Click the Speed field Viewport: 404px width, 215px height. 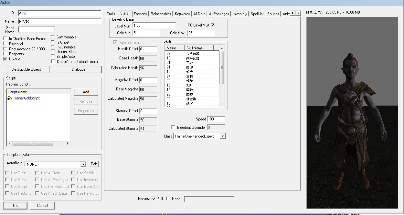point(216,119)
